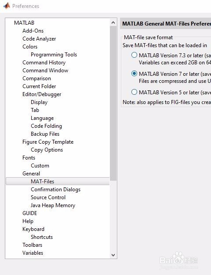Select Keyboard Shortcuts entry
This screenshot has height=275, width=211.
[x=42, y=237]
